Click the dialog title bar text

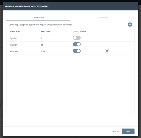coord(27,7)
